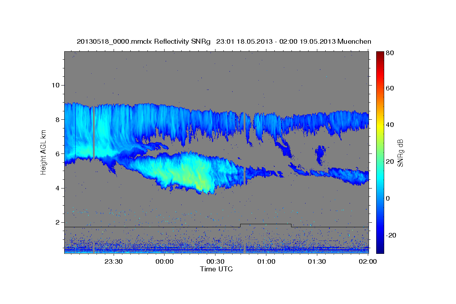
Task: Click the 'Height AGL km' axis label
Action: pyautogui.click(x=44, y=152)
